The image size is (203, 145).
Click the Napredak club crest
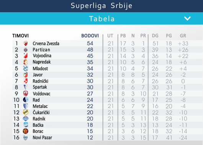point(26,62)
